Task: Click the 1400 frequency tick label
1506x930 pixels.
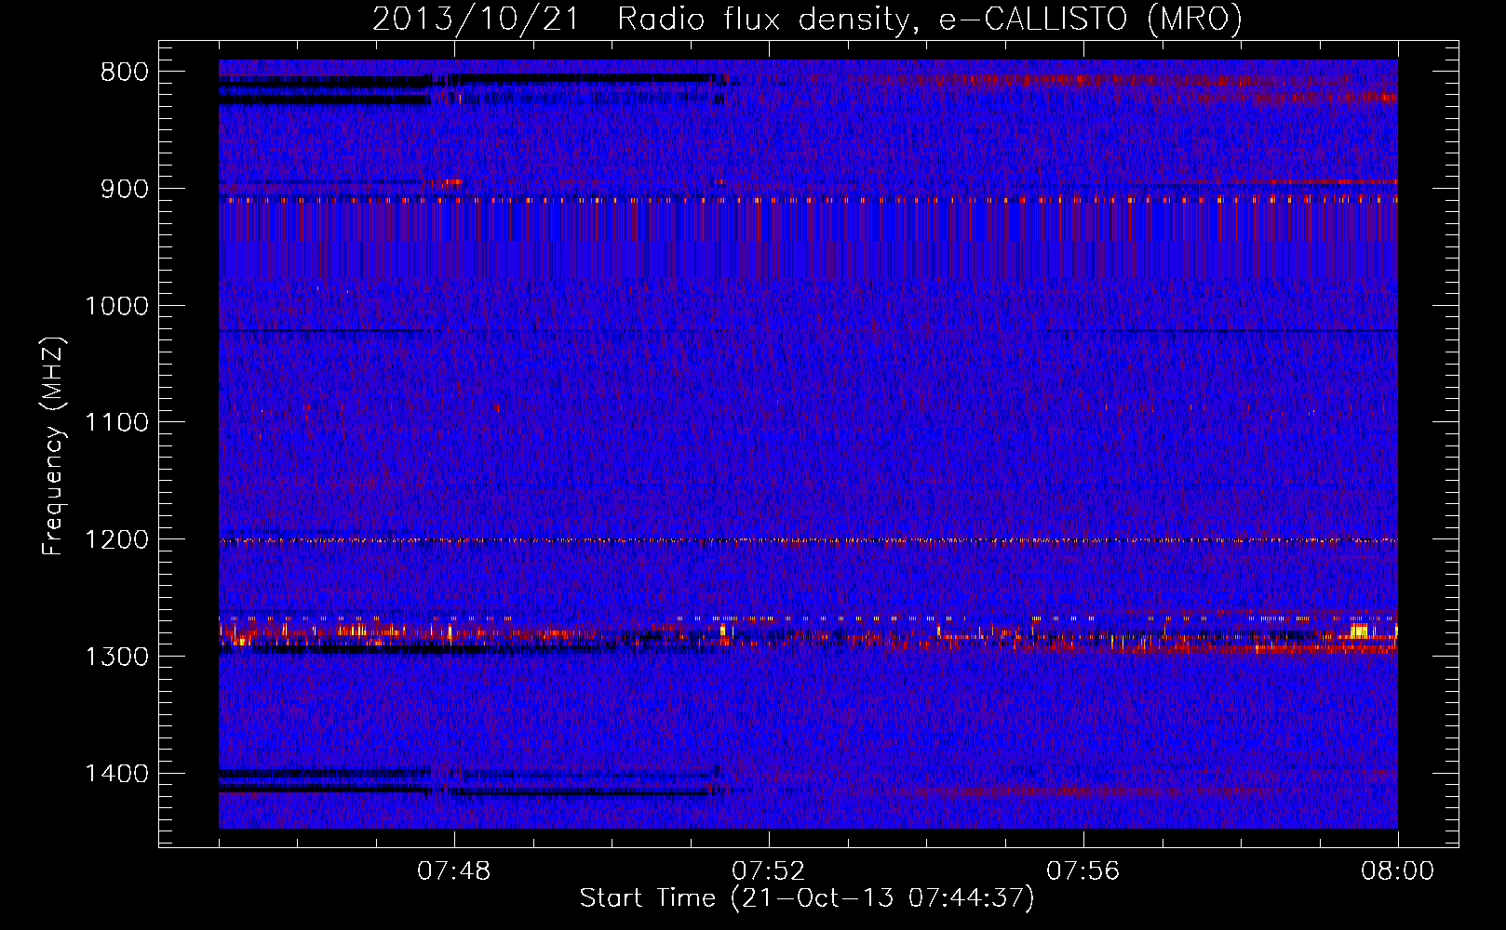Action: (116, 774)
